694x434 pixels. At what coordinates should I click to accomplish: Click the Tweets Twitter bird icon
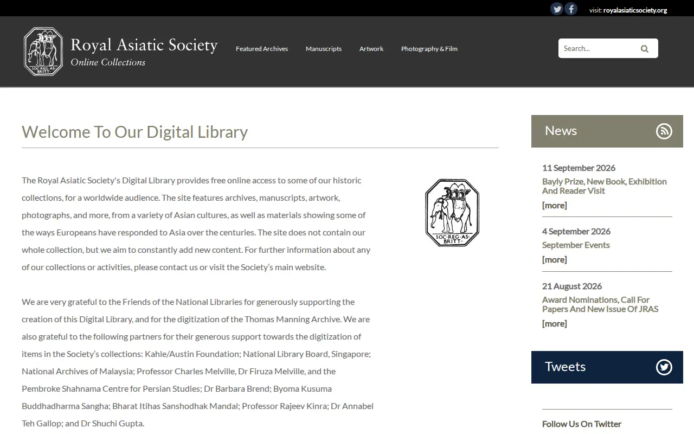(664, 367)
